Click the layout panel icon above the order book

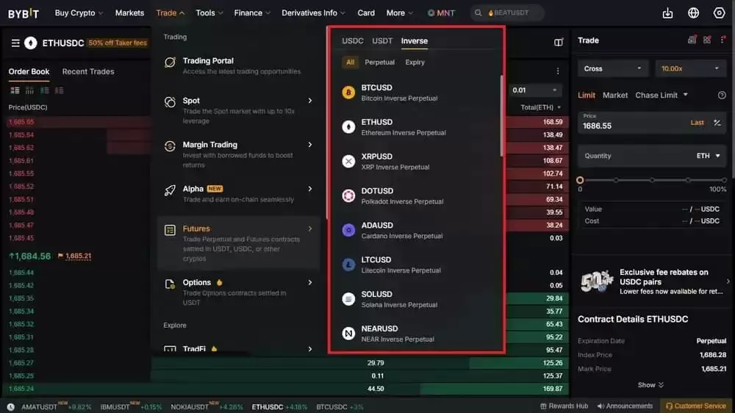tap(559, 42)
